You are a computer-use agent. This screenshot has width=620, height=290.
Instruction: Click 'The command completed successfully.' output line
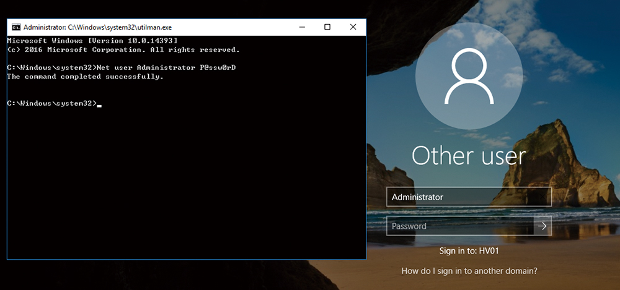click(86, 77)
